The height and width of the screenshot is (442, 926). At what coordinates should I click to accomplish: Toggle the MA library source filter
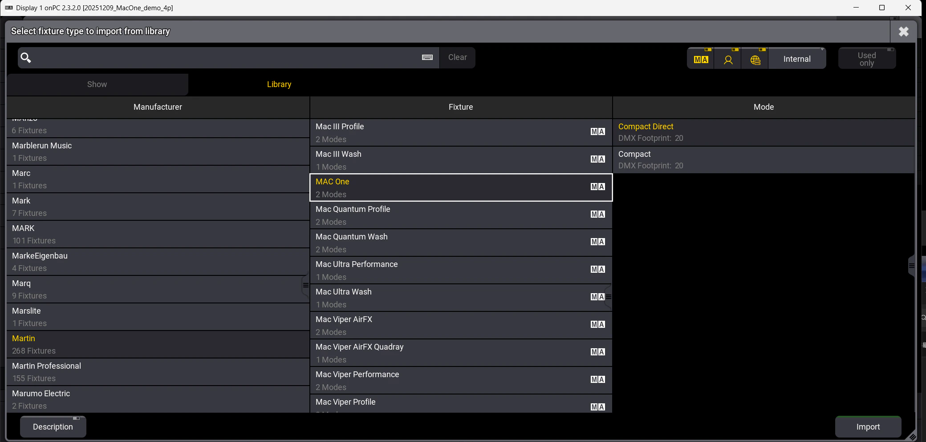(x=701, y=58)
